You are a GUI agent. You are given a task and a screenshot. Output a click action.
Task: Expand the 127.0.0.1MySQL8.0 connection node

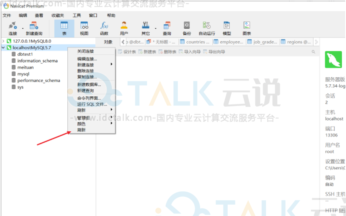tap(3, 41)
